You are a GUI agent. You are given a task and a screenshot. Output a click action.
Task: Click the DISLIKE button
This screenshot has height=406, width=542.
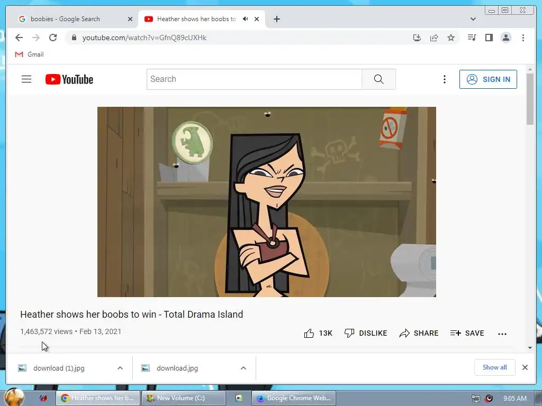(366, 333)
